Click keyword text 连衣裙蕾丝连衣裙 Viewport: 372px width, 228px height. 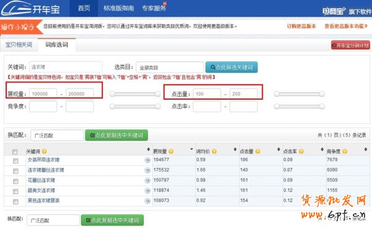46,170
